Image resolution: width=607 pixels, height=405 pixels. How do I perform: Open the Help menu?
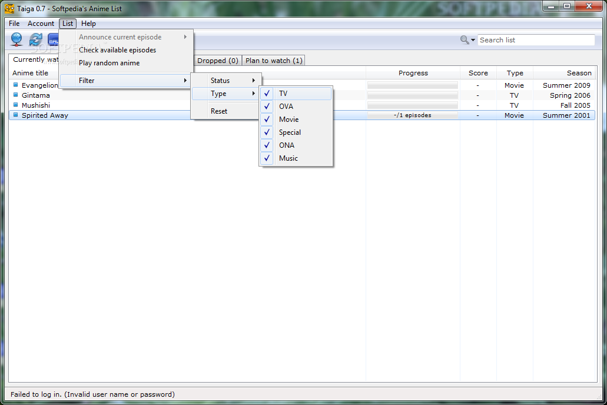point(88,24)
